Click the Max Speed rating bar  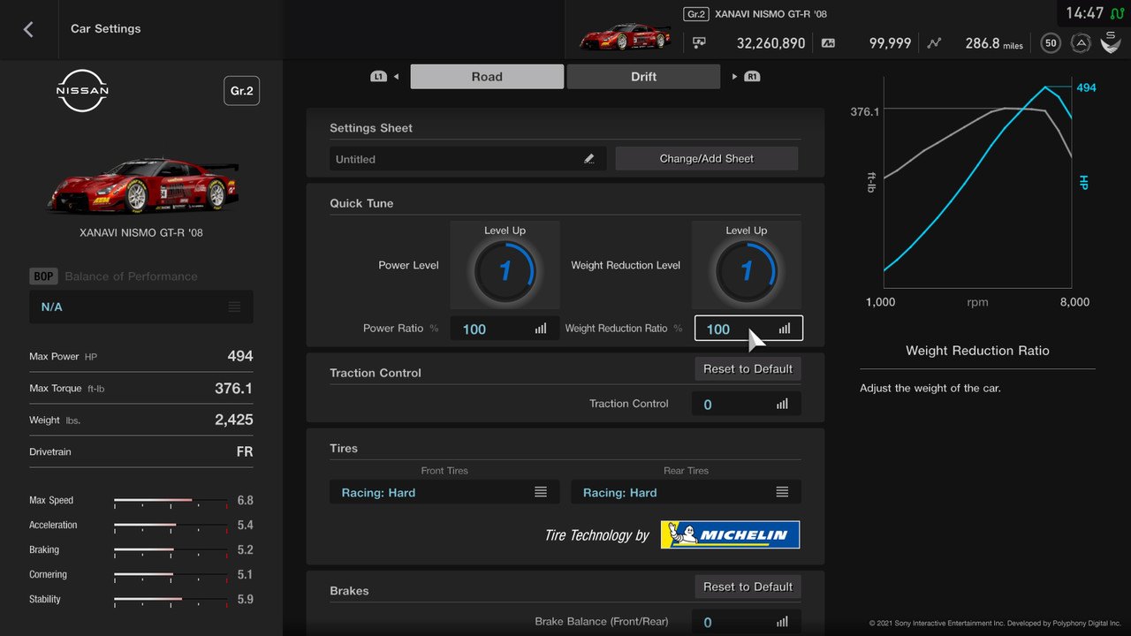[171, 501]
